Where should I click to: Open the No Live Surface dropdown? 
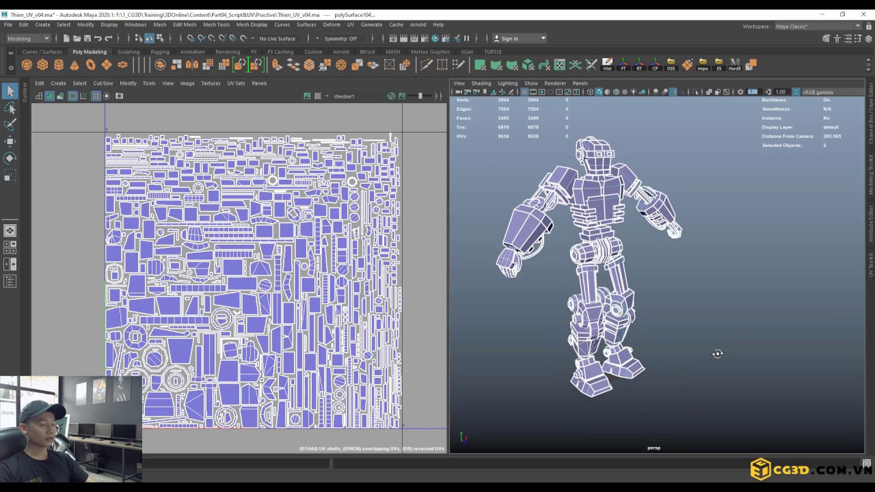[281, 38]
